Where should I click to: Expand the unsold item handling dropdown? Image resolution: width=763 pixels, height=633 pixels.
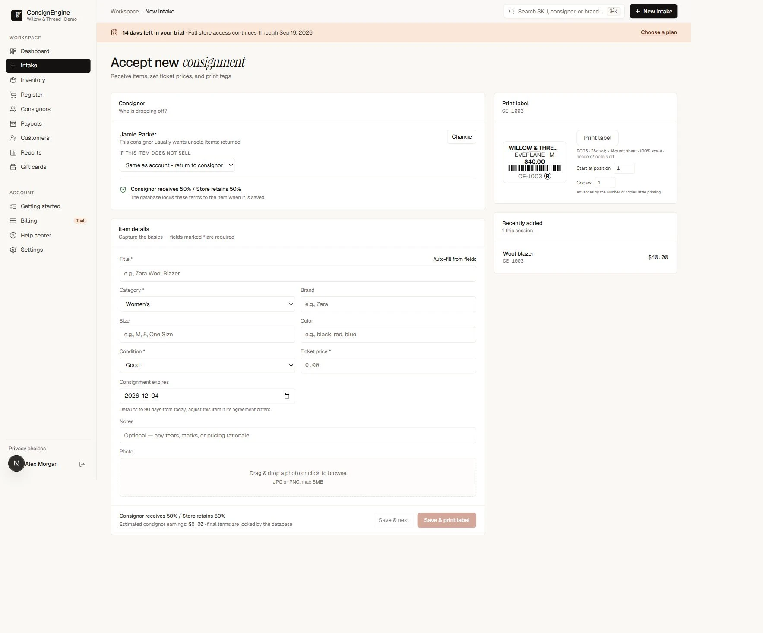177,165
